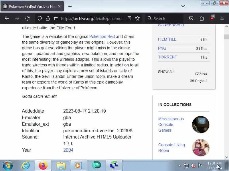Image resolution: width=229 pixels, height=171 pixels.
Task: Open tracking protection shield icon
Action: [40, 18]
